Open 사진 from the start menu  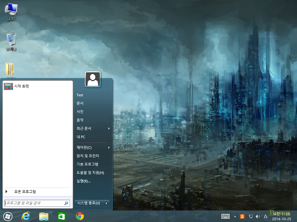[80, 111]
